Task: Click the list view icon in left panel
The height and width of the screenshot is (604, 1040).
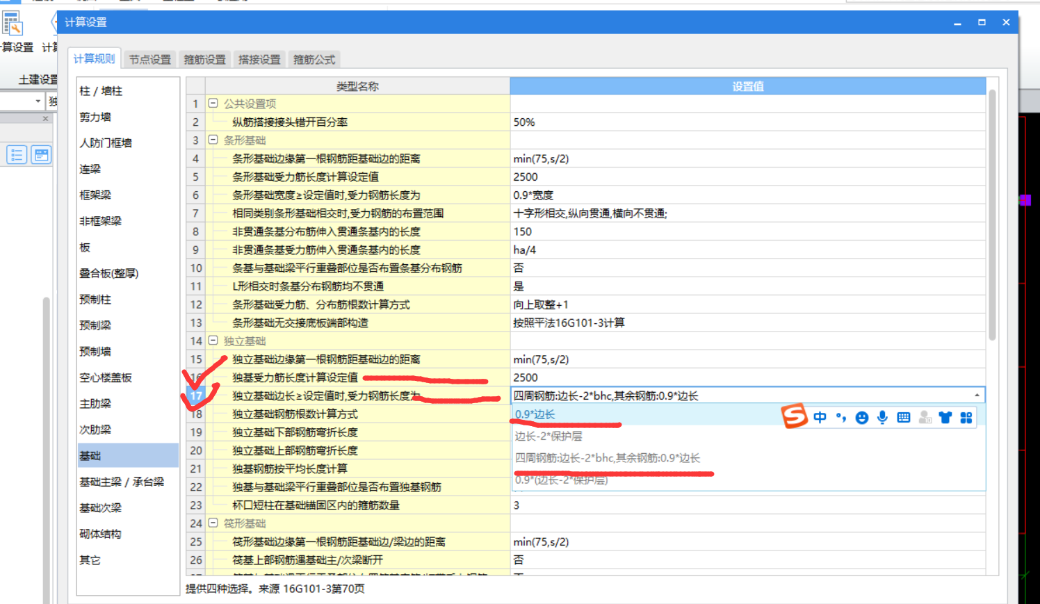Action: [17, 154]
